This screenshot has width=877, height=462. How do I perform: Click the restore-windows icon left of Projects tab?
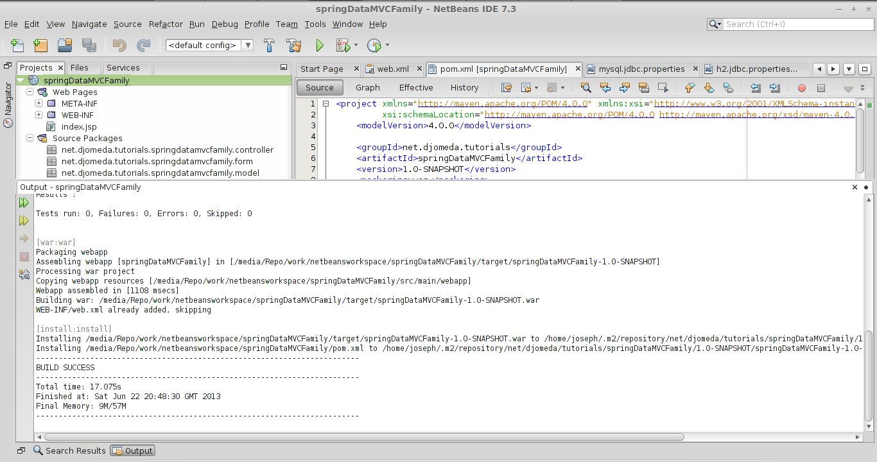[8, 66]
